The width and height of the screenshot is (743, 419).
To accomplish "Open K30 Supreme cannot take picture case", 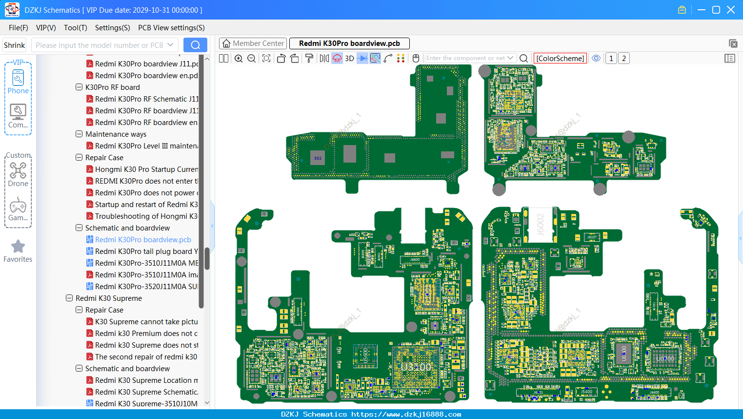I will tap(142, 322).
